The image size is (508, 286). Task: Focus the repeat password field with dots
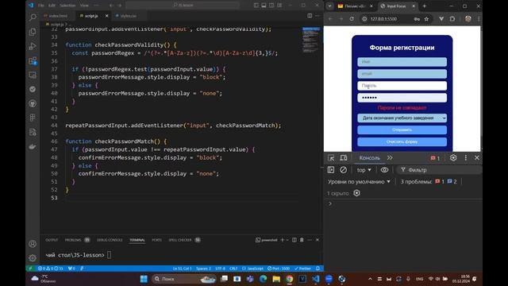pyautogui.click(x=402, y=98)
